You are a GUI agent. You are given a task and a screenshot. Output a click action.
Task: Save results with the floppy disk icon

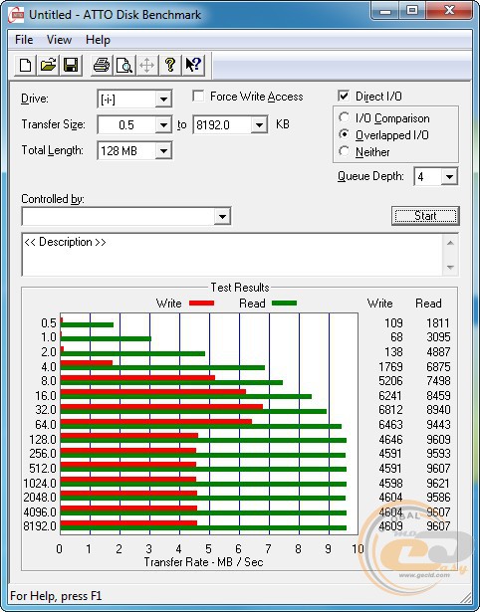click(x=71, y=66)
